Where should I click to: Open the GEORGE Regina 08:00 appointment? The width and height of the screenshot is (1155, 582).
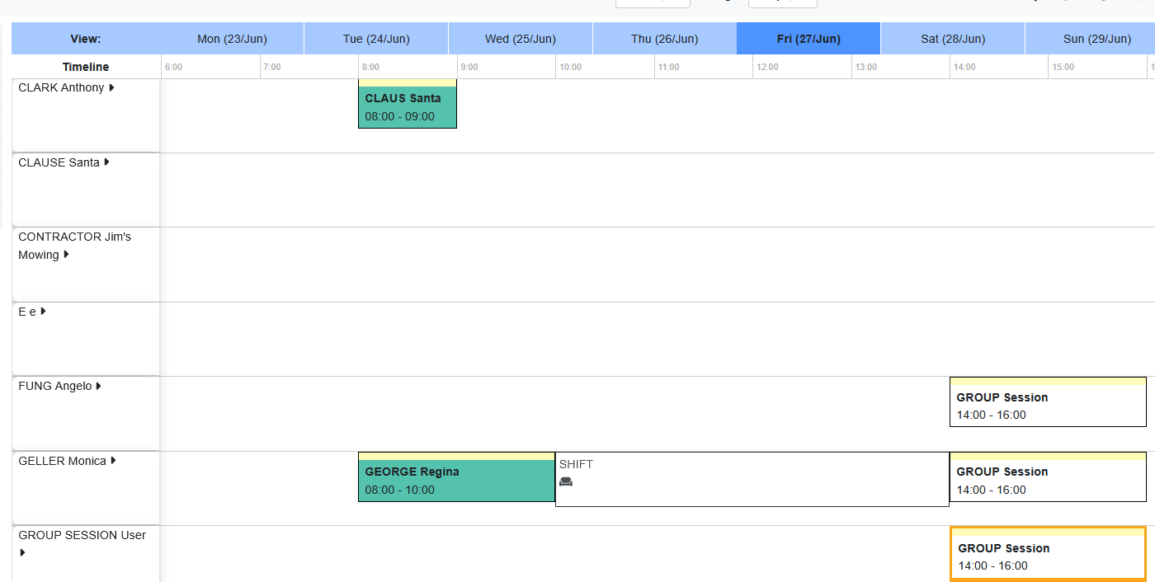pyautogui.click(x=456, y=478)
